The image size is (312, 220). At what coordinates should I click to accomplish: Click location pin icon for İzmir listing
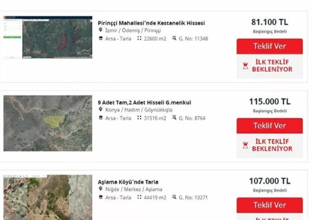pyautogui.click(x=101, y=30)
